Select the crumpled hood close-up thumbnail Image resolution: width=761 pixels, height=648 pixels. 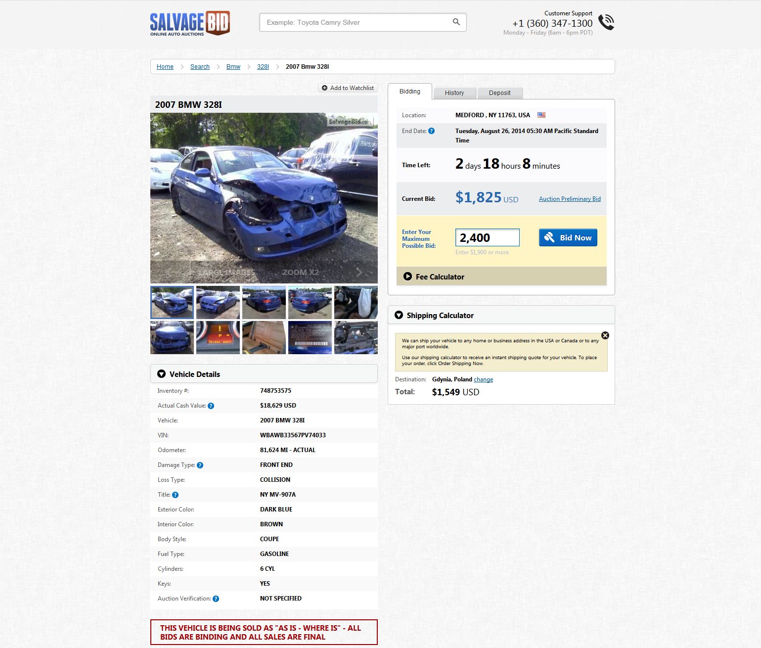coord(172,337)
